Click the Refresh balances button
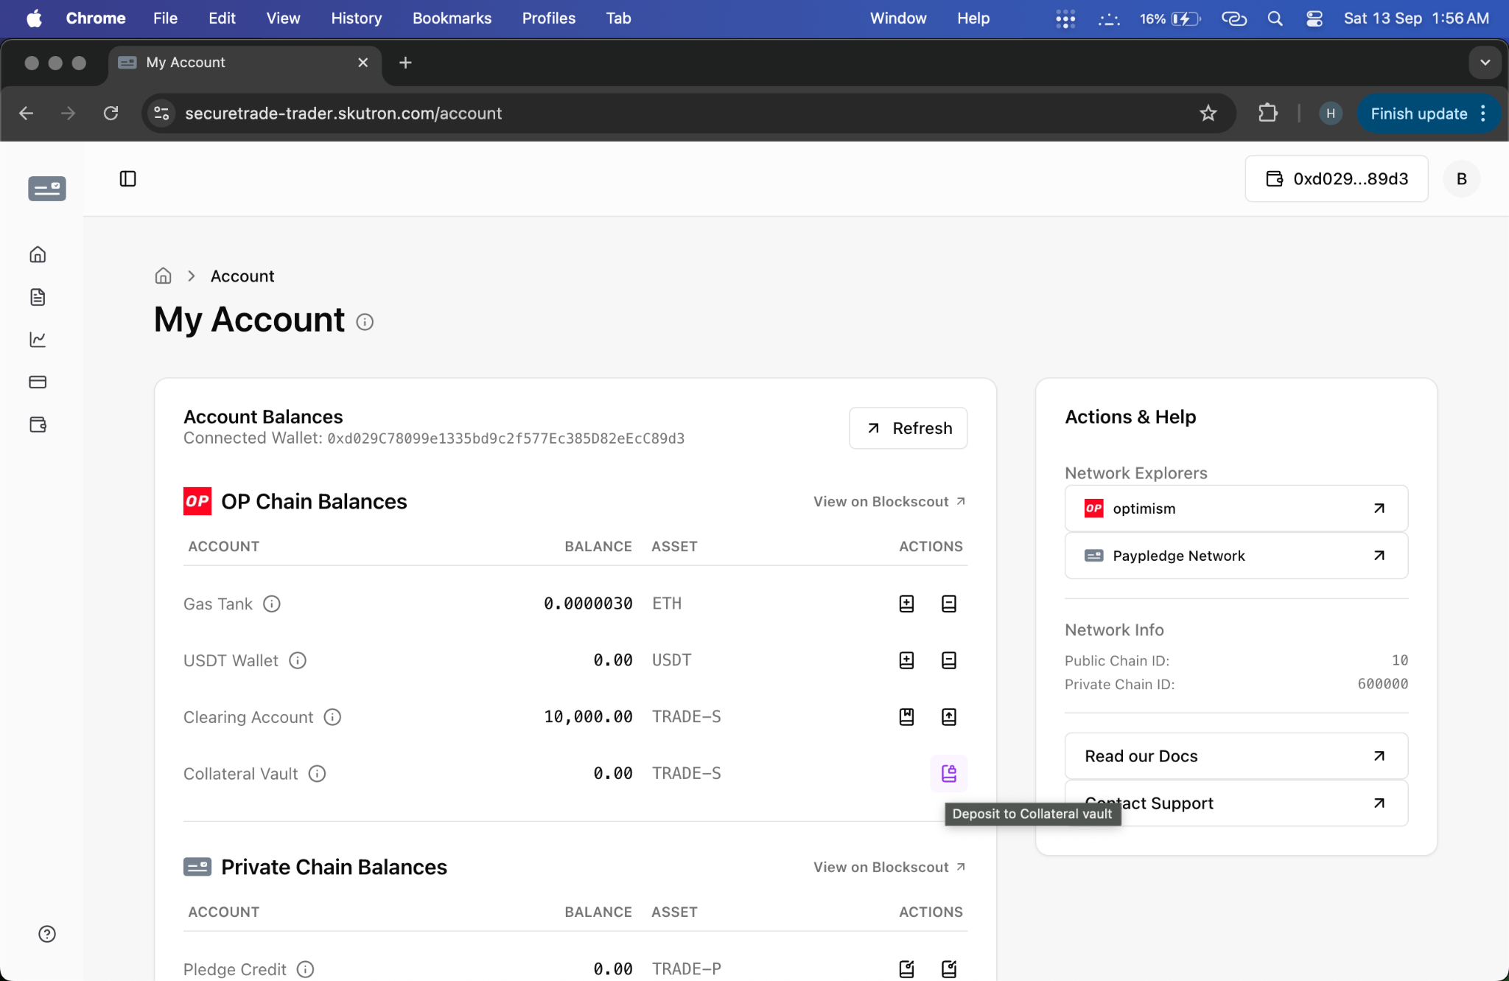1509x981 pixels. click(x=908, y=428)
